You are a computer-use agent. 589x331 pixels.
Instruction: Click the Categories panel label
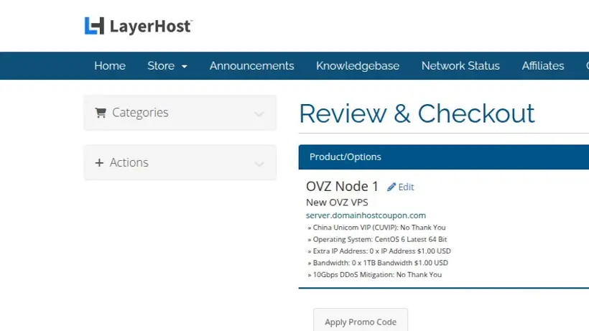click(140, 113)
